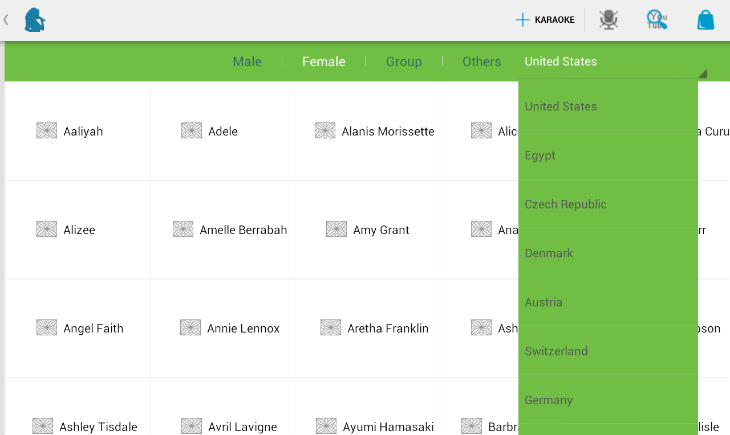The height and width of the screenshot is (435, 730).
Task: Choose Egypt from the country list
Action: click(x=608, y=155)
